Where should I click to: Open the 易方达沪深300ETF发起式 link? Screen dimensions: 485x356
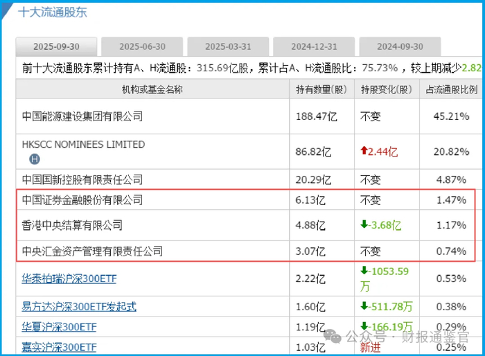[79, 307]
